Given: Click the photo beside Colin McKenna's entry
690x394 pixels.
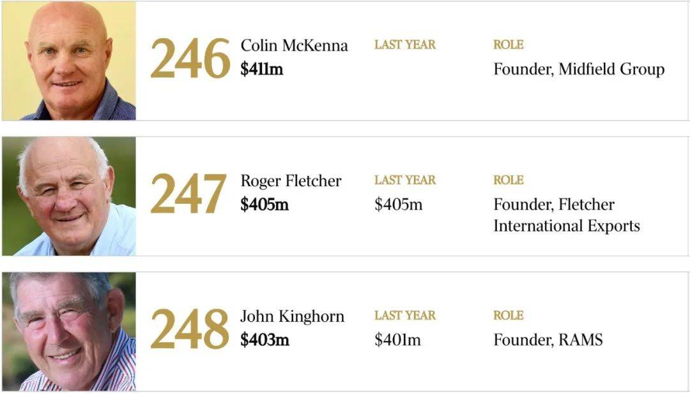Looking at the screenshot, I should pyautogui.click(x=69, y=61).
